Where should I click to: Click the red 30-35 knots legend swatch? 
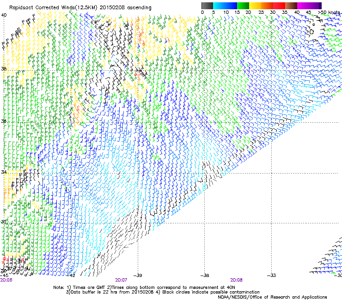tap(279, 6)
